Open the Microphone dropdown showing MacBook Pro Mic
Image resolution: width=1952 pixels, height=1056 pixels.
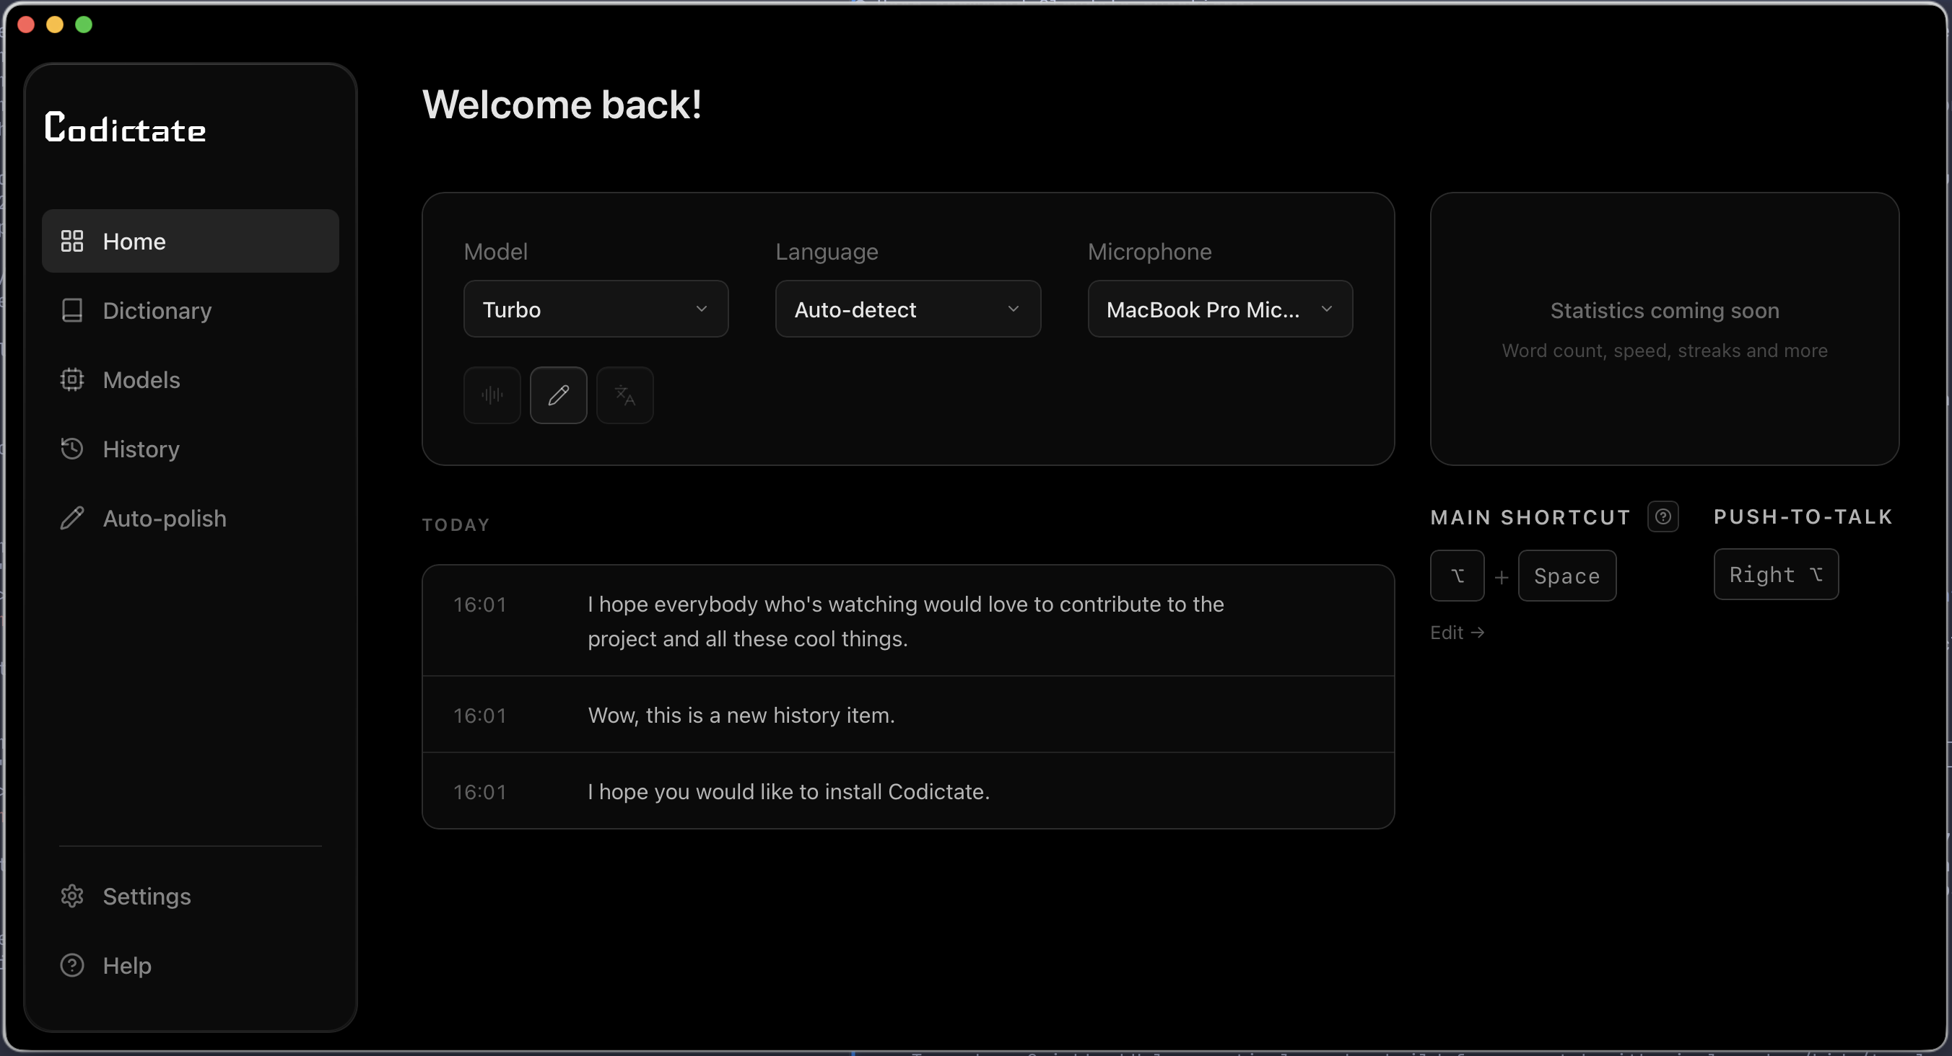coord(1220,309)
